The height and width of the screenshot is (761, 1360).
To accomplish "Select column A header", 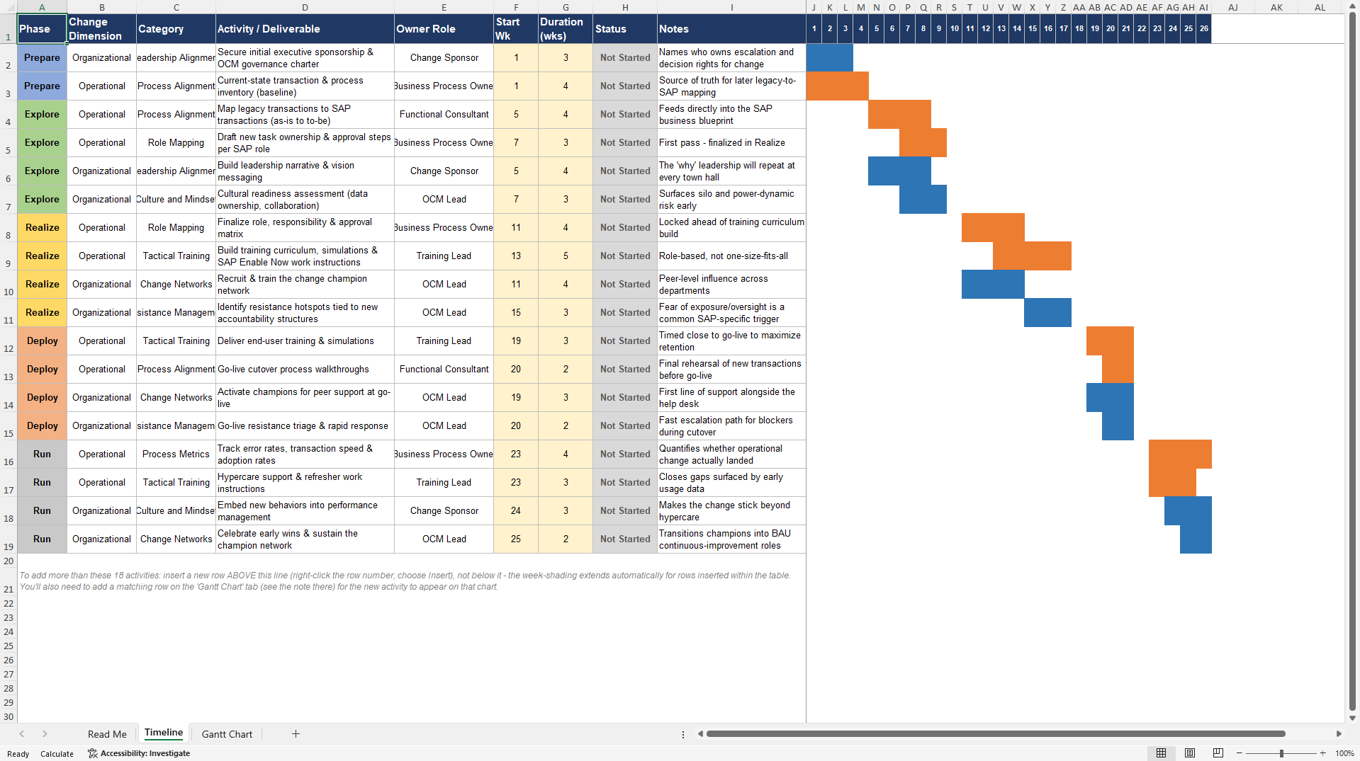I will click(x=42, y=7).
